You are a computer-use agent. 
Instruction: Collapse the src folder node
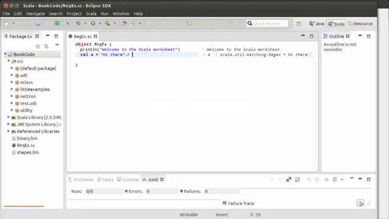(9, 61)
